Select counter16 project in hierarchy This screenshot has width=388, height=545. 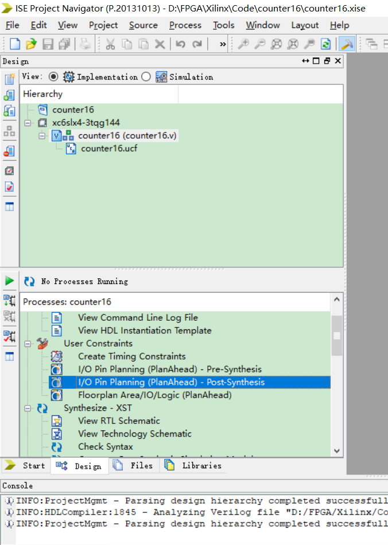pos(73,110)
